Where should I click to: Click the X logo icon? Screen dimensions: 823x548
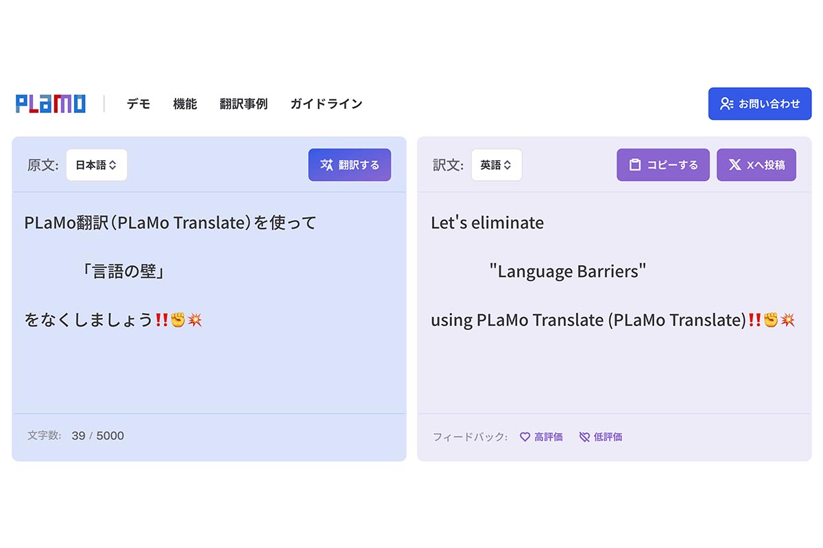(x=735, y=165)
